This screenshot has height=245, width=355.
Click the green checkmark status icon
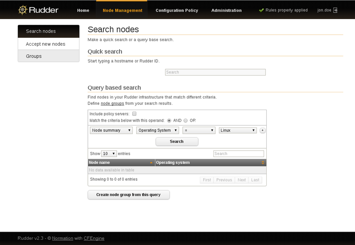(x=261, y=10)
